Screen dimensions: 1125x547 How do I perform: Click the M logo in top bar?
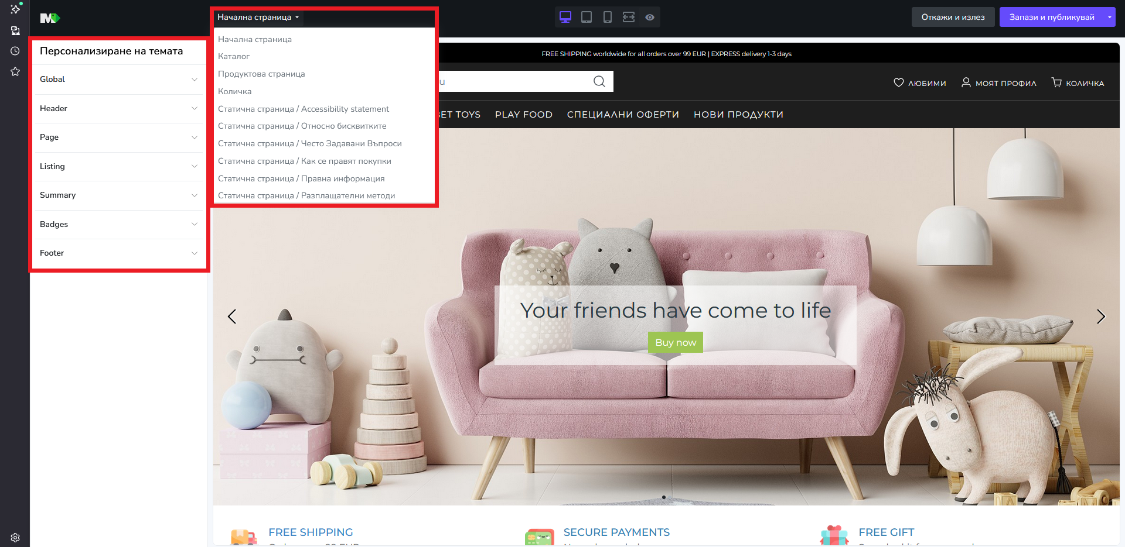[50, 18]
